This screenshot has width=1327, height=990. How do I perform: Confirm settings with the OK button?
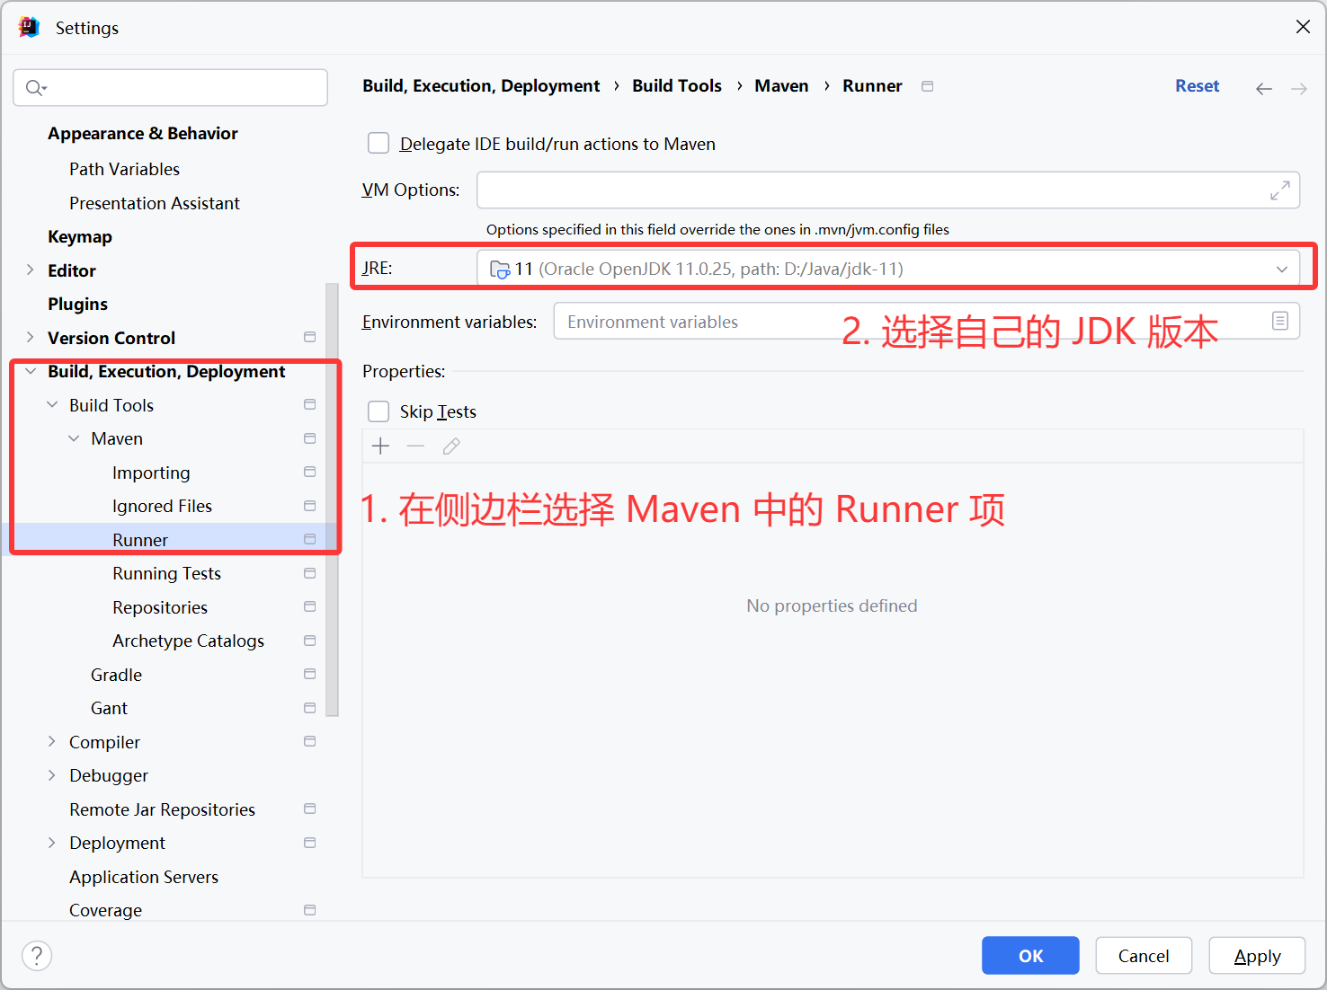pyautogui.click(x=1030, y=956)
